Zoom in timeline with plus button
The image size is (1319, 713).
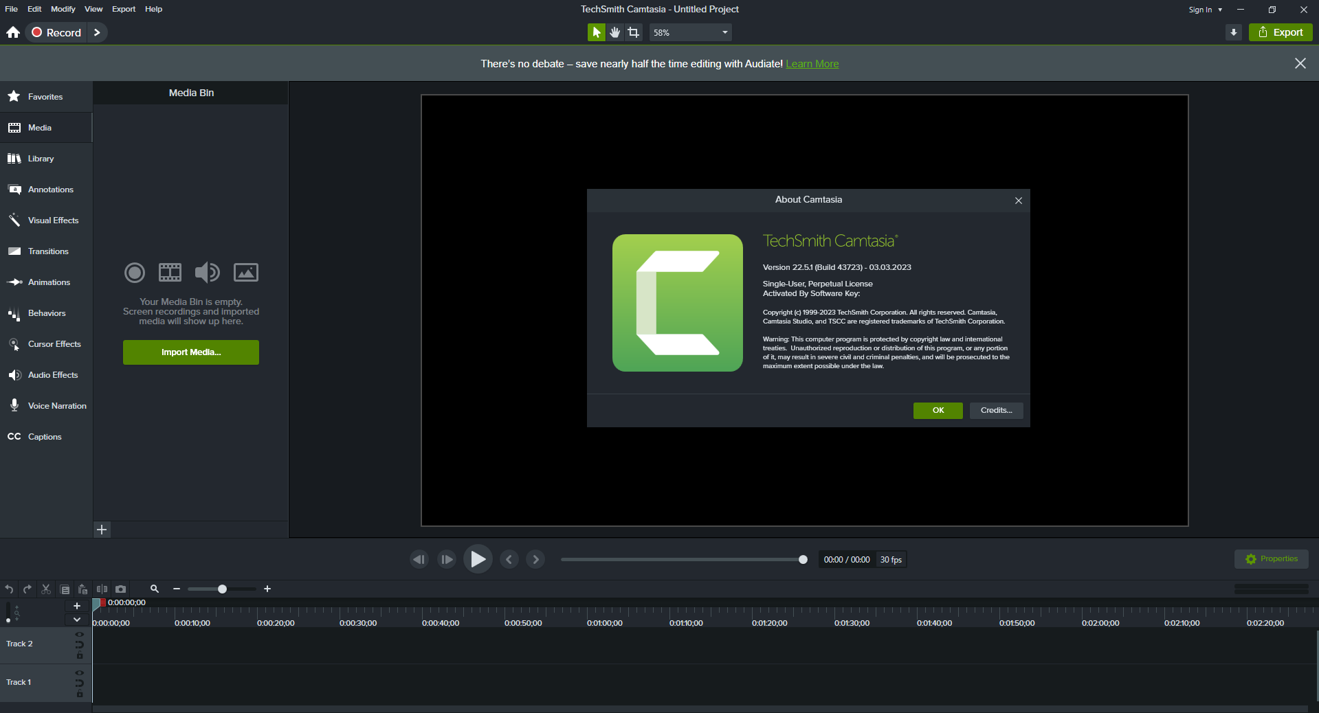(x=267, y=589)
